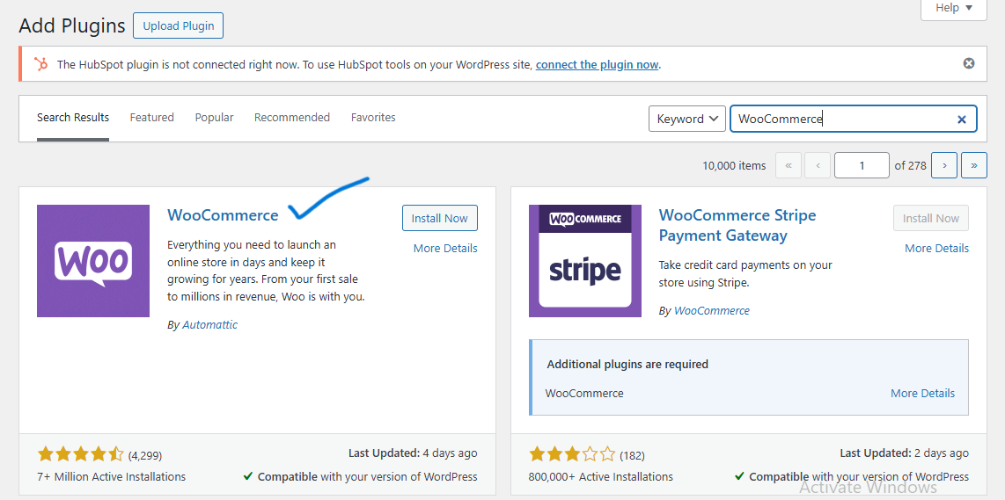Click the 'of 278' page total text
The height and width of the screenshot is (500, 1005).
tap(911, 166)
